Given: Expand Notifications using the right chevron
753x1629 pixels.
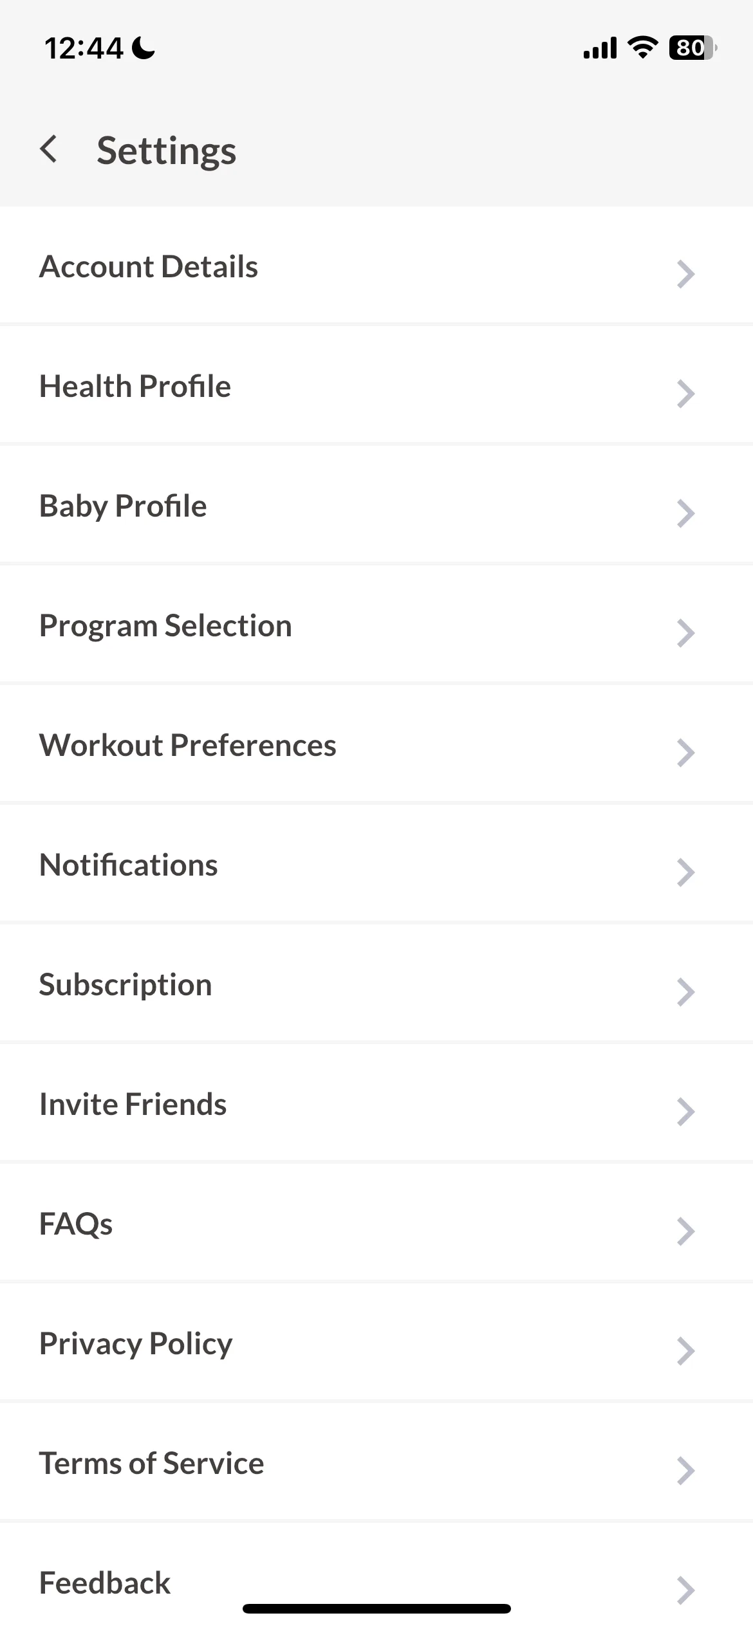Looking at the screenshot, I should [686, 873].
